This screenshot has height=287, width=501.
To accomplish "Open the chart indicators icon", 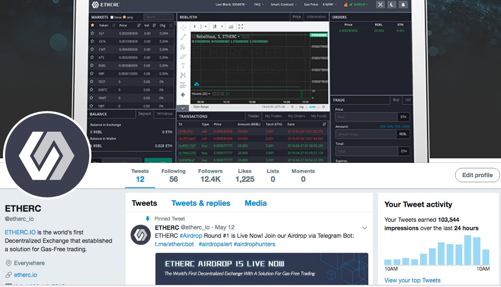I will (231, 27).
